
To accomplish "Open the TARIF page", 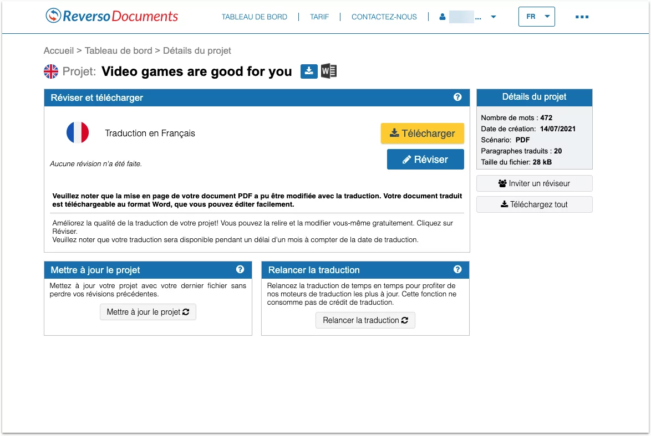I will (319, 17).
